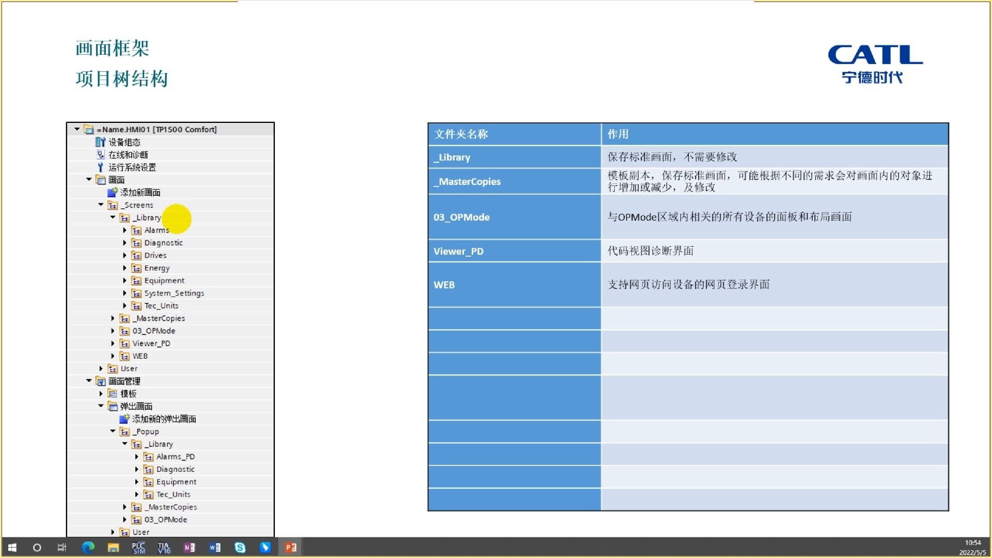Switch to Word taskbar icon

(x=214, y=548)
